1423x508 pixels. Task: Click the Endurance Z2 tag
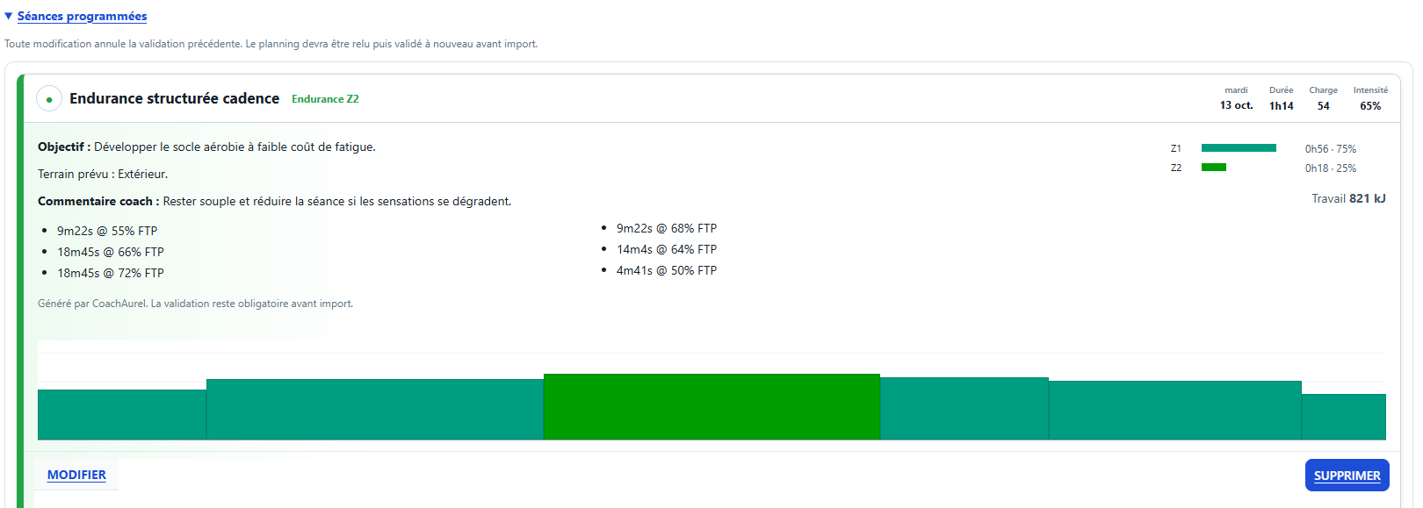(x=325, y=99)
